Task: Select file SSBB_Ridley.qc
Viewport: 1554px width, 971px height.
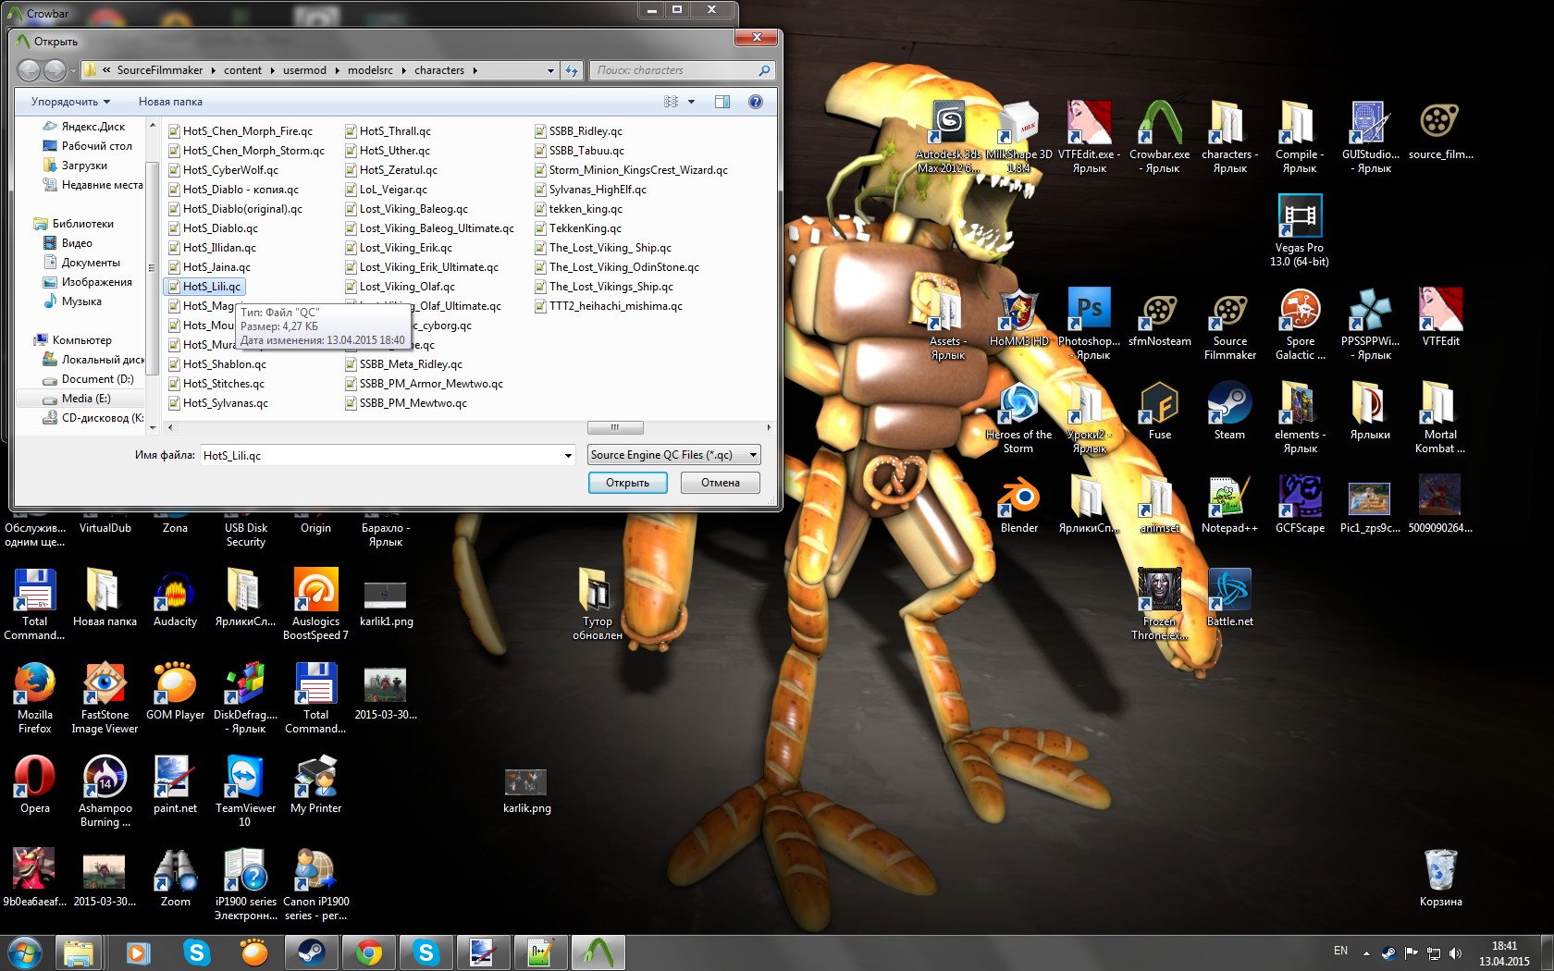Action: tap(578, 131)
